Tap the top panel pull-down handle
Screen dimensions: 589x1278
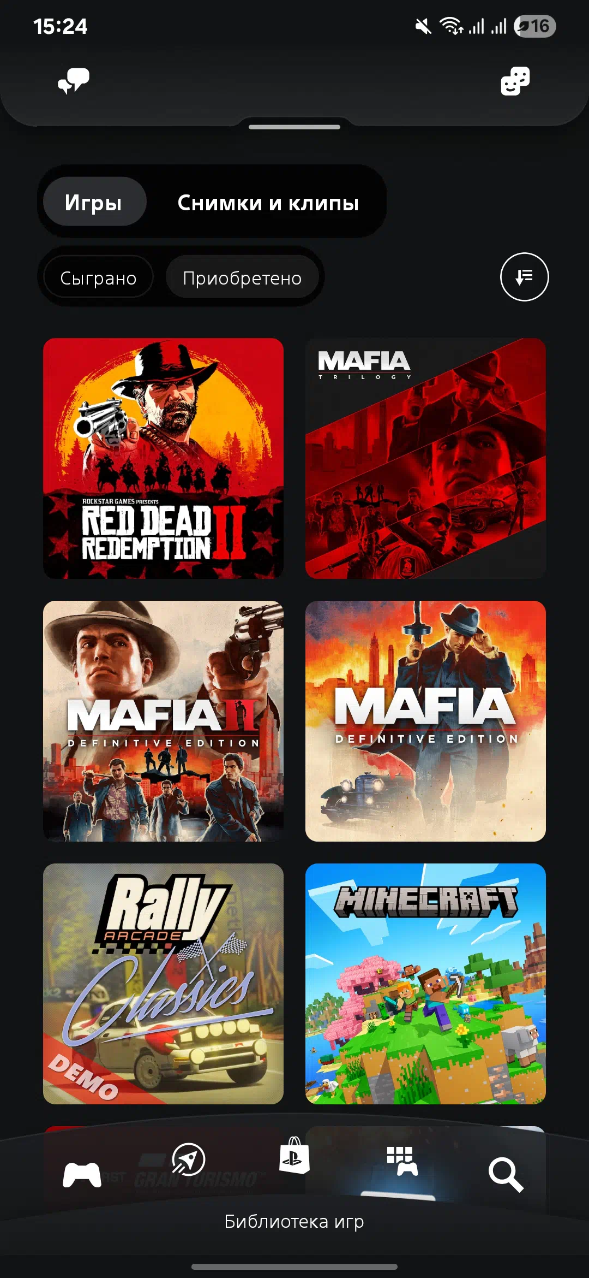[x=294, y=127]
